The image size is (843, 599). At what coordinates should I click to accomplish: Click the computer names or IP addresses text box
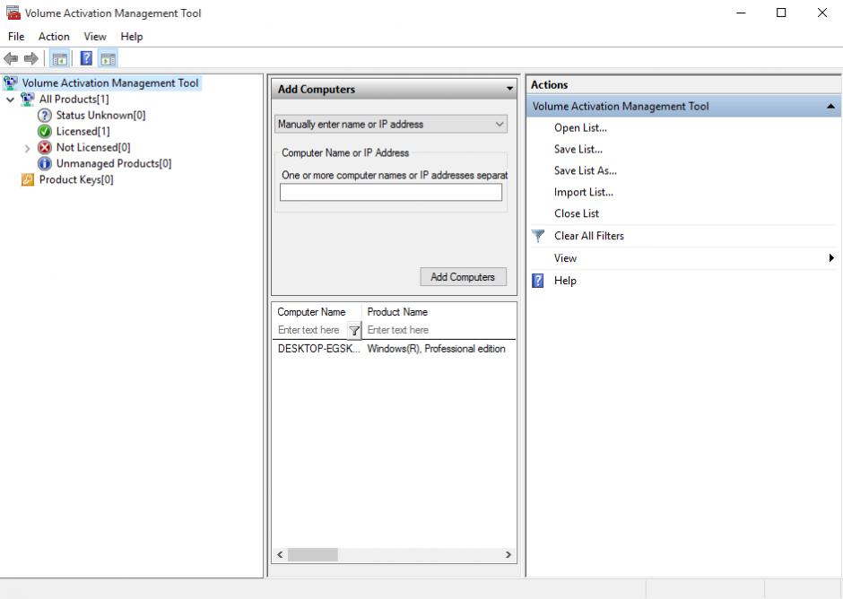pos(391,192)
